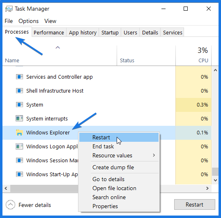Click the vertical scrollbar down arrow
The width and height of the screenshot is (221, 218).
pos(215,180)
